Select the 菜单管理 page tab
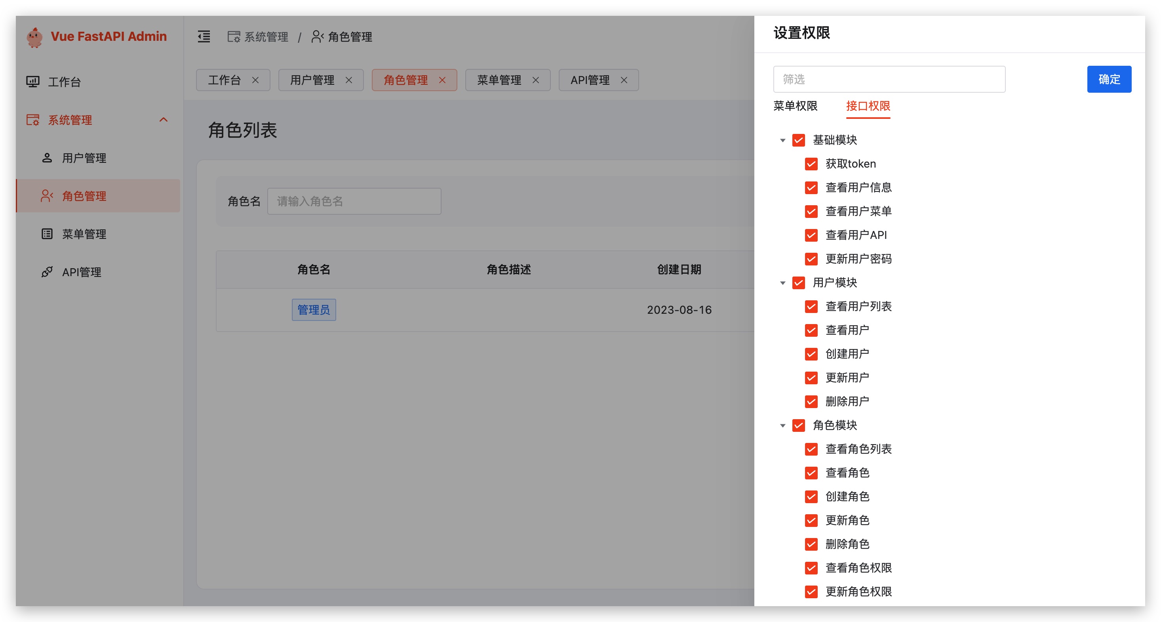Viewport: 1161px width, 622px height. pyautogui.click(x=499, y=80)
